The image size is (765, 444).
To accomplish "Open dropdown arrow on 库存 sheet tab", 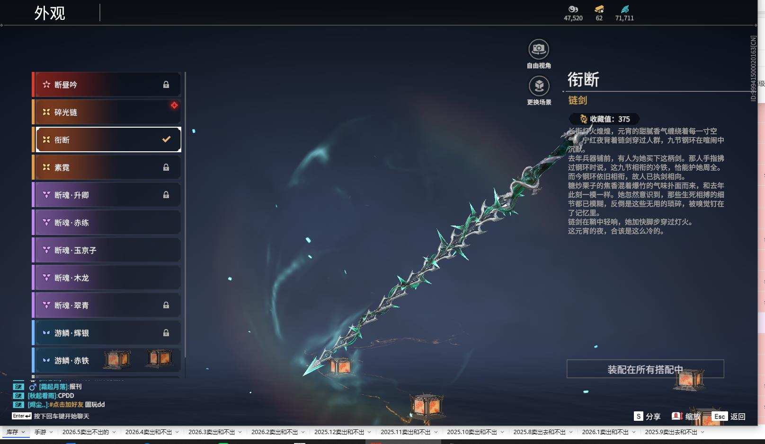I will pyautogui.click(x=23, y=432).
